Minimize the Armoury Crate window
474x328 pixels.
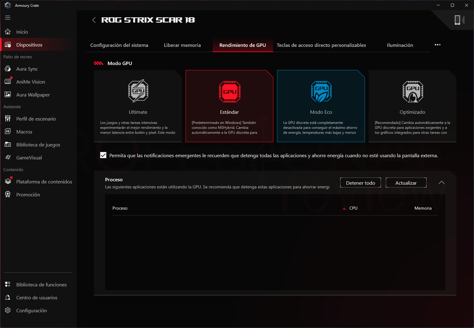click(x=438, y=5)
